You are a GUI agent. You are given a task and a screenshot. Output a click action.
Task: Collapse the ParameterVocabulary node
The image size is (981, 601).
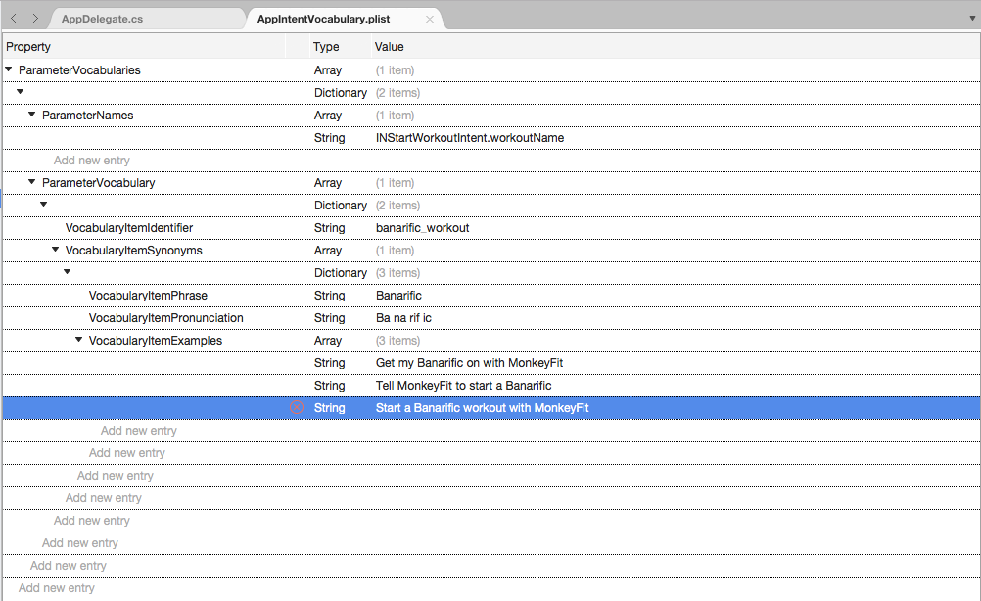click(x=32, y=182)
